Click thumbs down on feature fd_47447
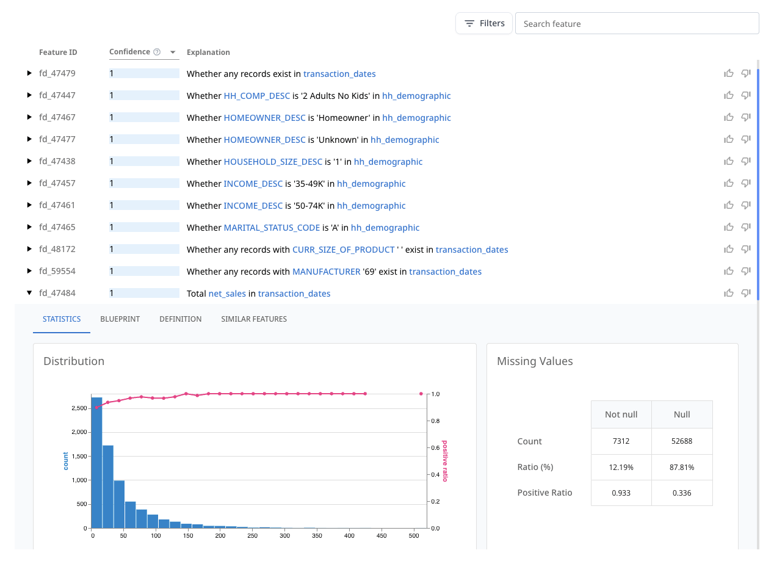Image resolution: width=774 pixels, height=564 pixels. [x=746, y=95]
